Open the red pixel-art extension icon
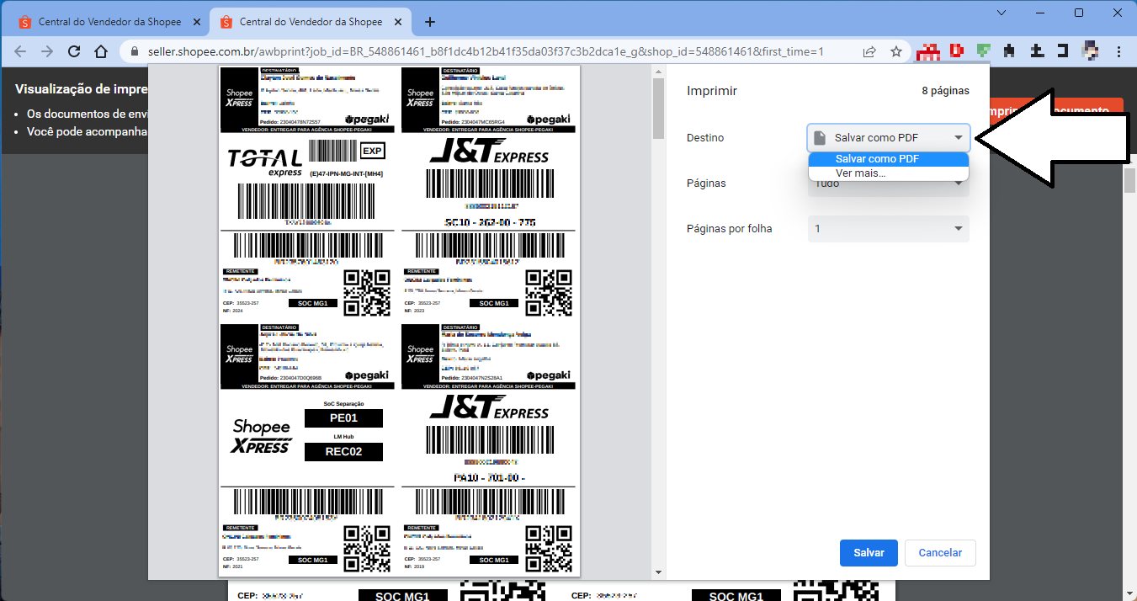 pyautogui.click(x=929, y=51)
